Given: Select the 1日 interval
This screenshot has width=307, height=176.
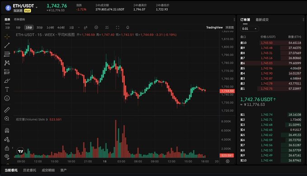Looking at the screenshot, I should pyautogui.click(x=71, y=28).
